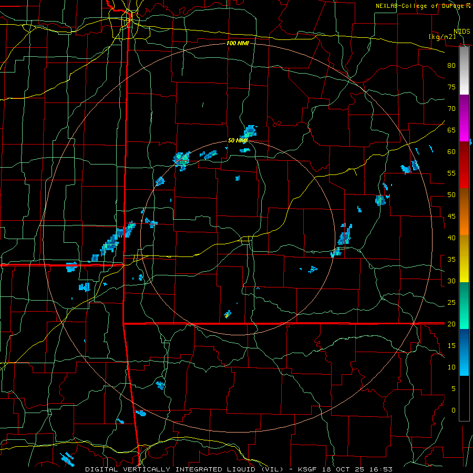Screen dimensions: 473x473
Task: Click the "100 NMI" range ring label
Action: (x=238, y=43)
